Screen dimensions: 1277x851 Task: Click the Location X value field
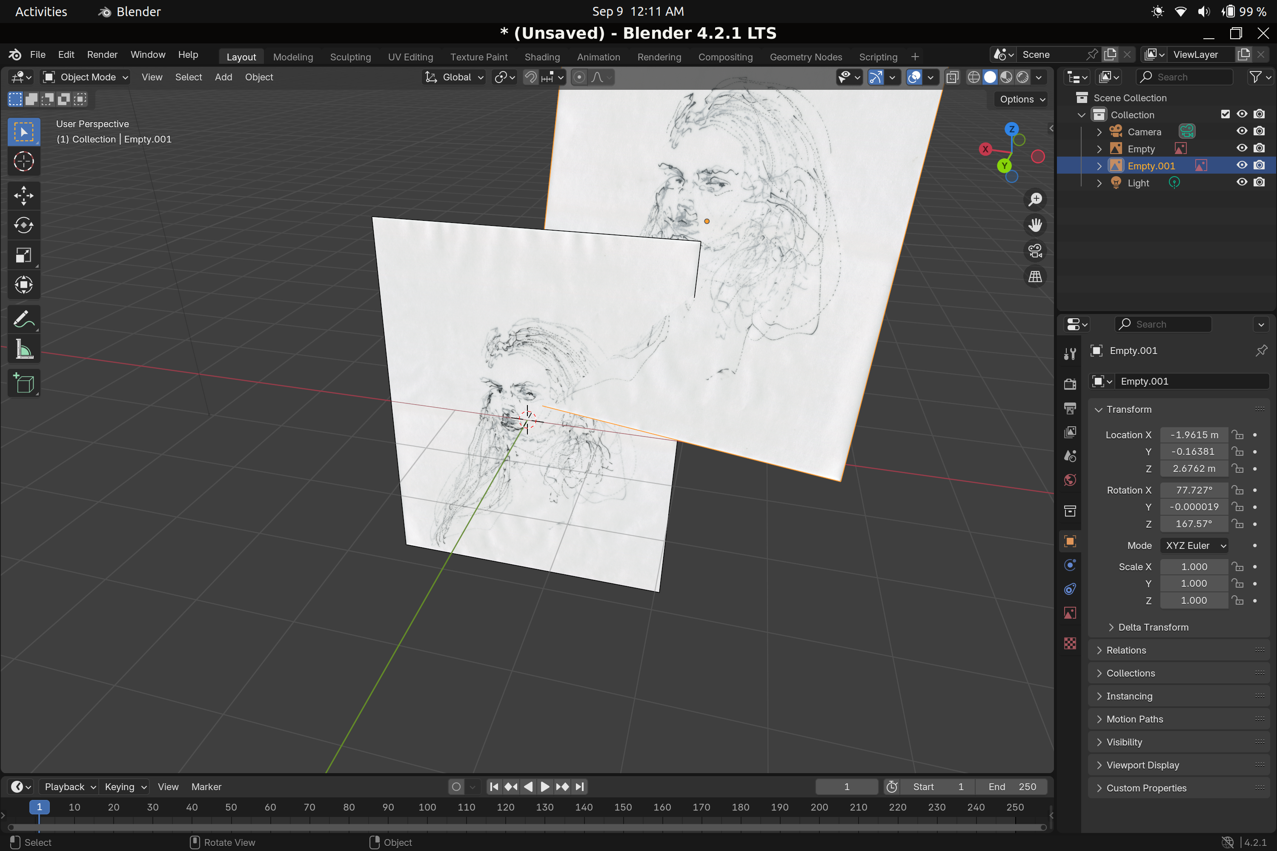click(1194, 435)
